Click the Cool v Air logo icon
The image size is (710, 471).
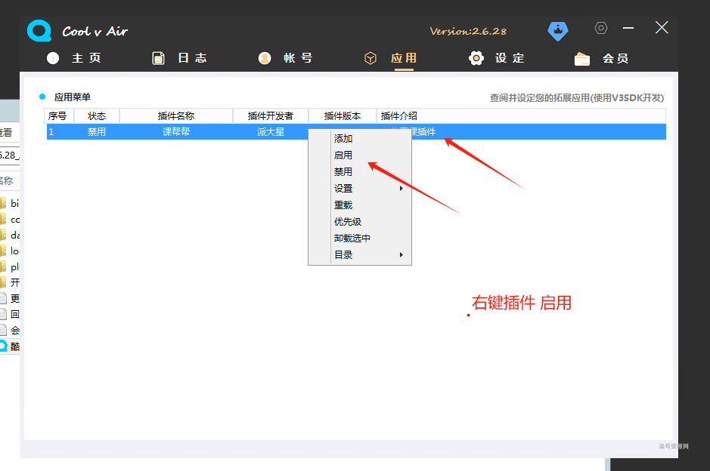click(39, 31)
